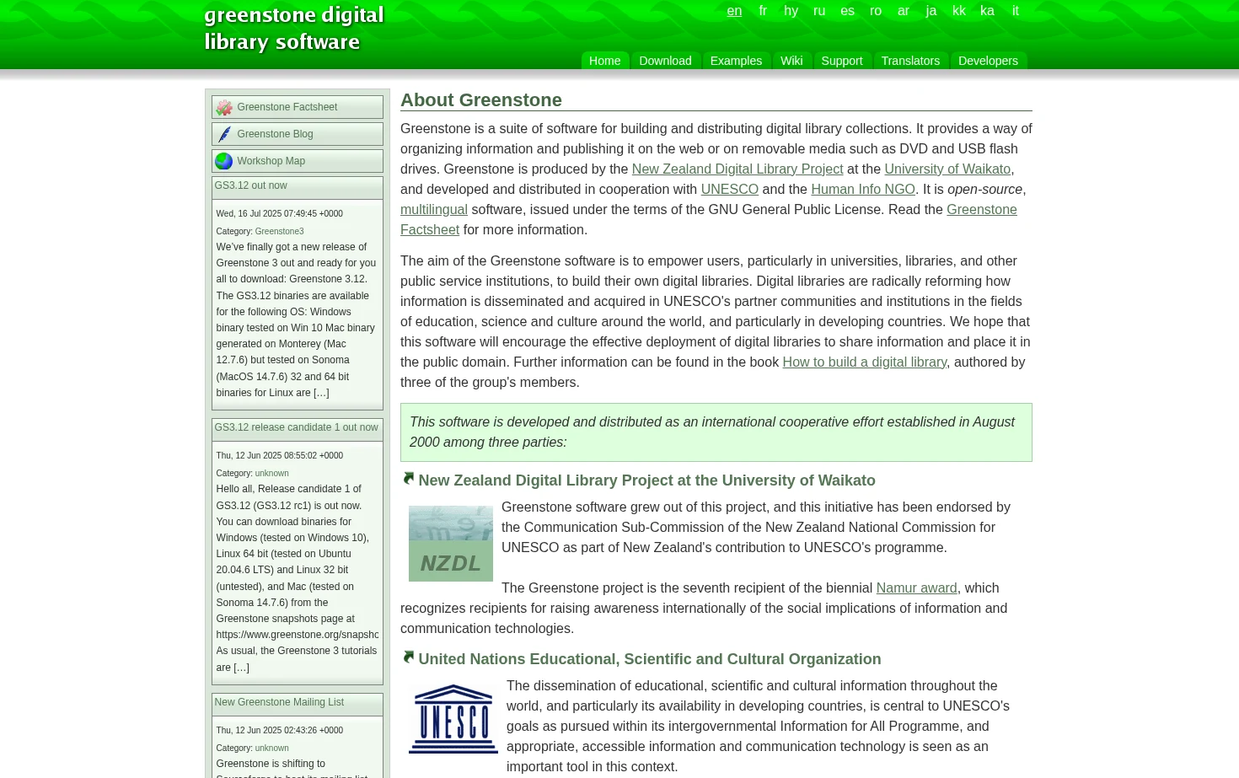Click the Greenstone Blog feather icon

223,135
